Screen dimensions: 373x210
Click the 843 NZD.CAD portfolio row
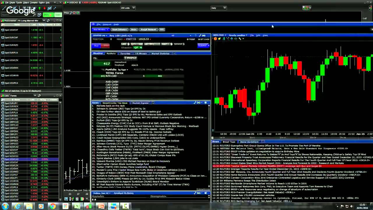[x=138, y=76]
